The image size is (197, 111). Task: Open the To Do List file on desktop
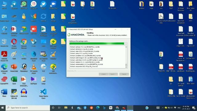click(112, 5)
